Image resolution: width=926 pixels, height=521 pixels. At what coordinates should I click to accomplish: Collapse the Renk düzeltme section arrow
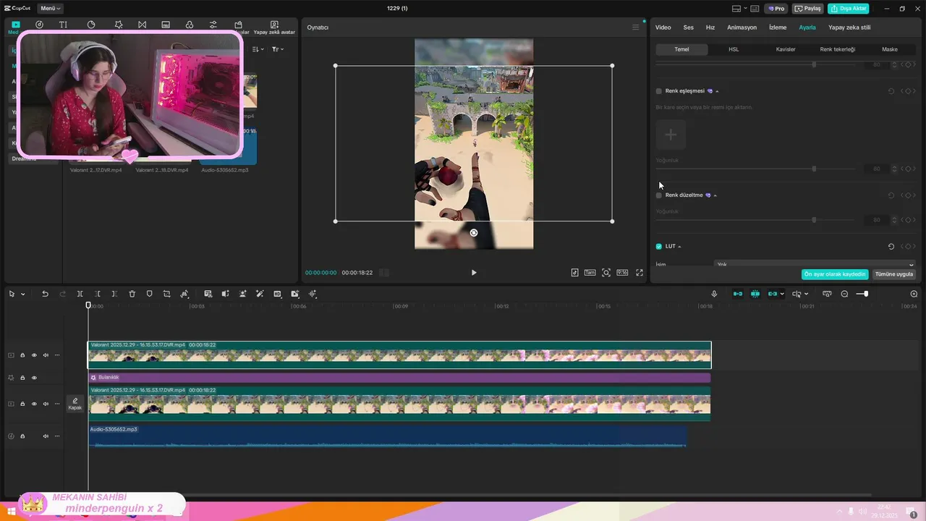(715, 195)
